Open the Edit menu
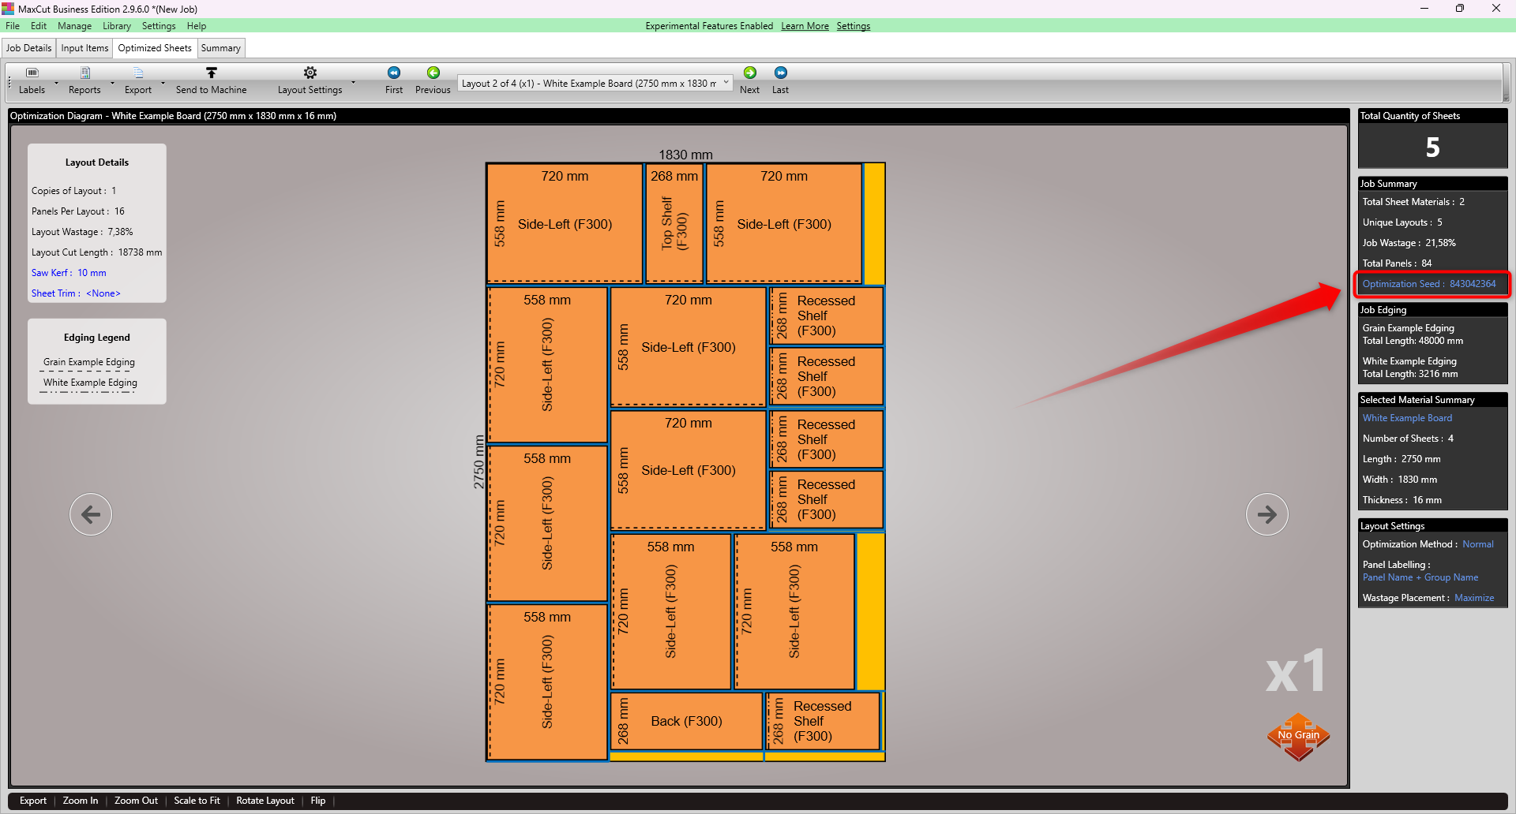This screenshot has height=814, width=1516. (39, 26)
